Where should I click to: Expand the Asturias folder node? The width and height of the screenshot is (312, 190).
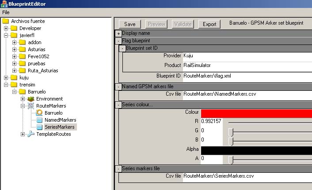coord(15,49)
